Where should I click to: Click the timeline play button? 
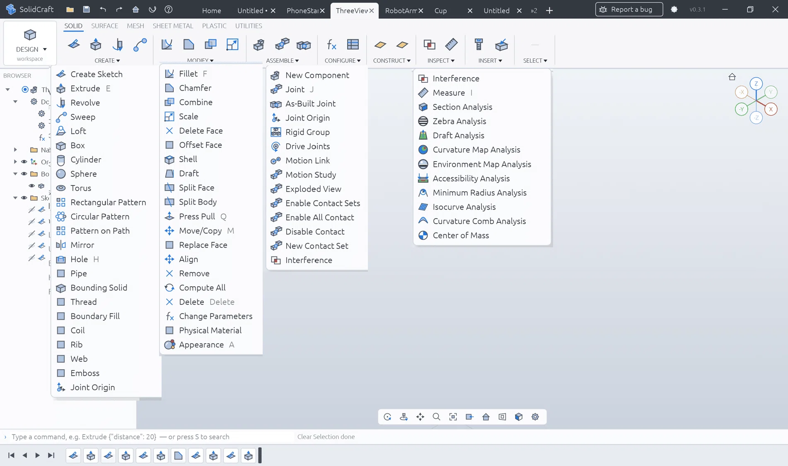coord(37,455)
